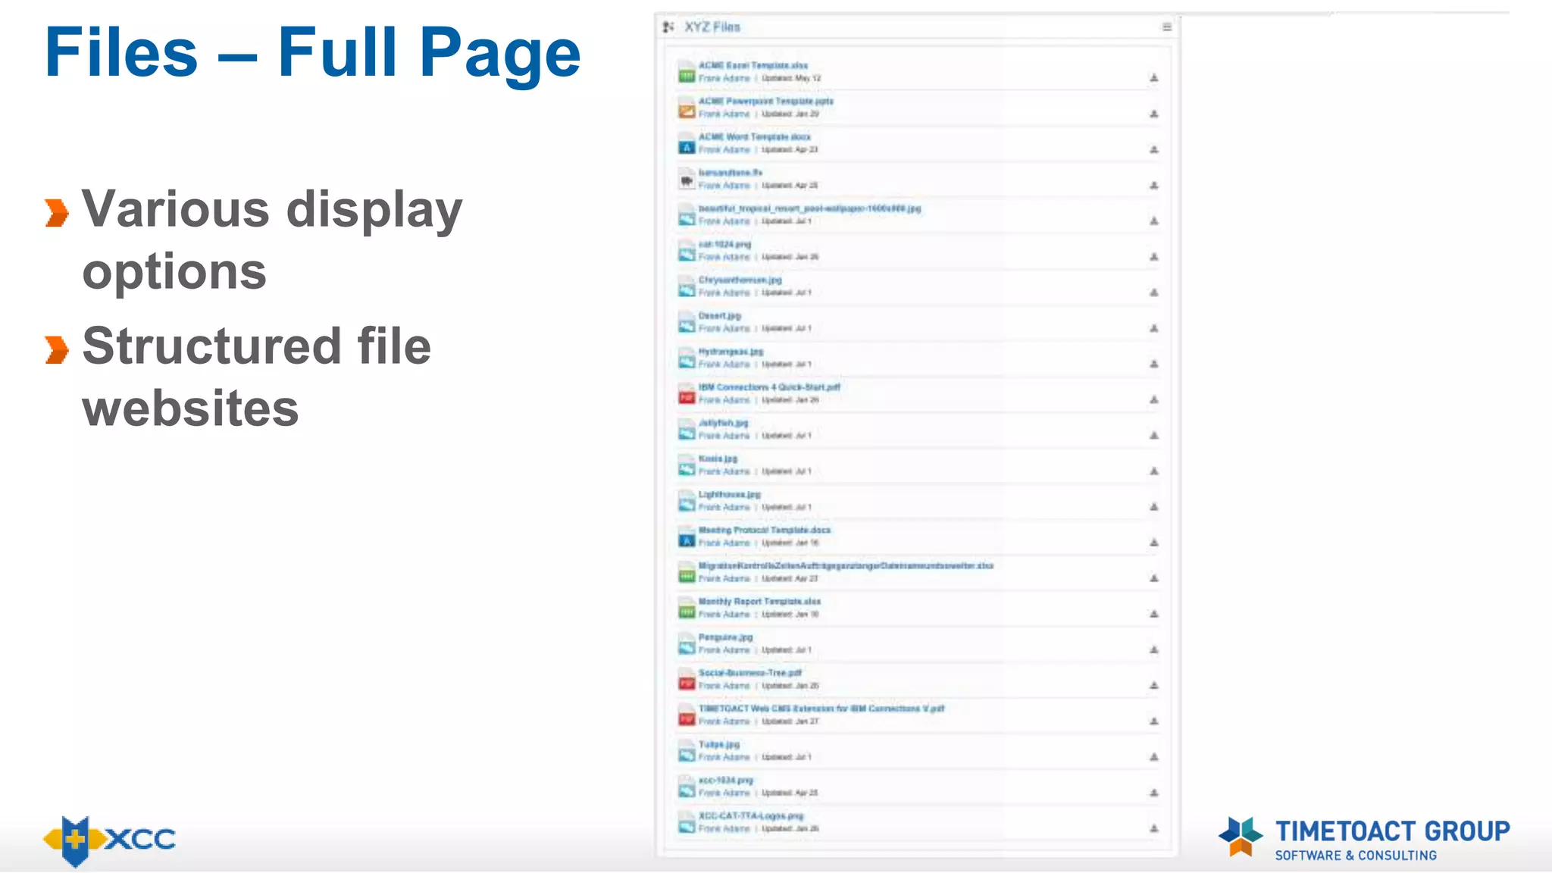Click the image icon of Desert.jpg
1552x873 pixels.
point(687,322)
